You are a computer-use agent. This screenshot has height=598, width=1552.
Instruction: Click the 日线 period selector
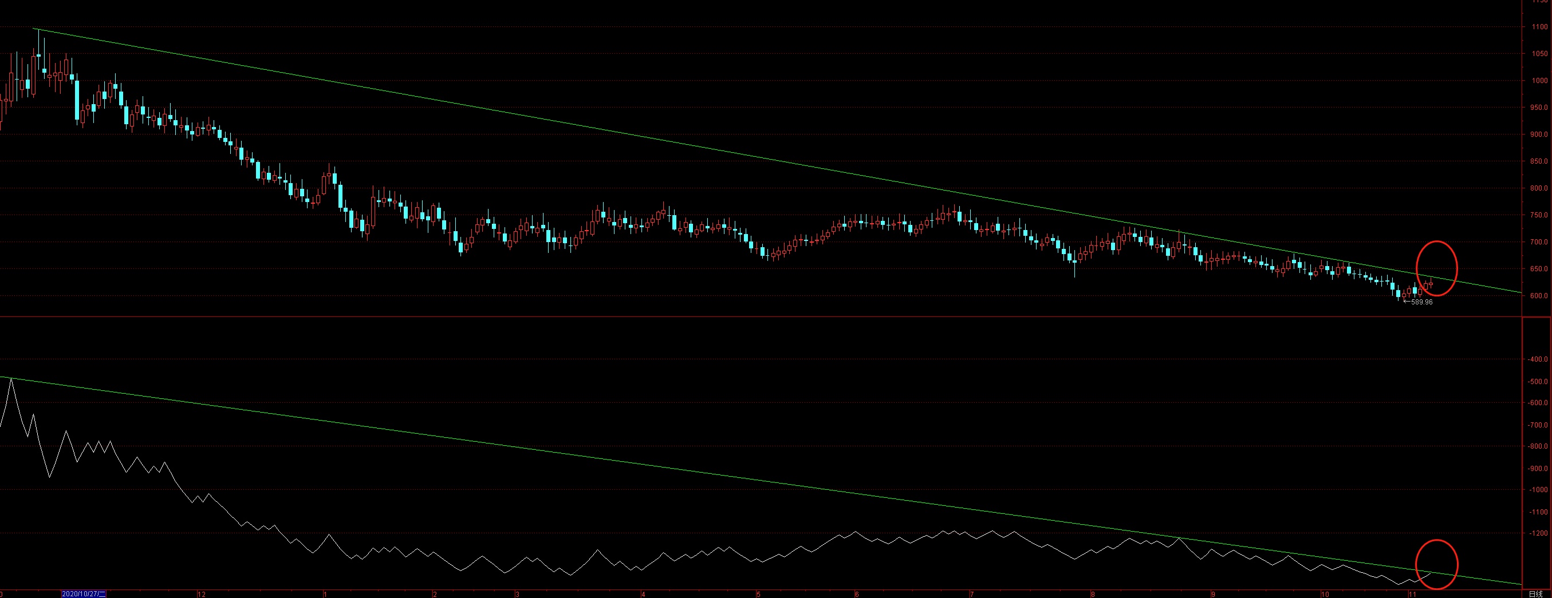pos(1536,594)
